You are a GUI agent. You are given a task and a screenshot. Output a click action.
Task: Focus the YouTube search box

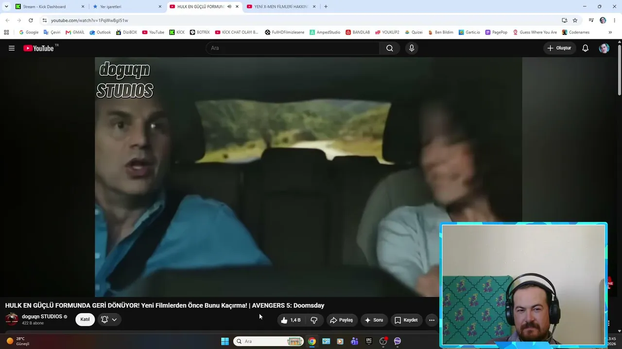pos(293,48)
